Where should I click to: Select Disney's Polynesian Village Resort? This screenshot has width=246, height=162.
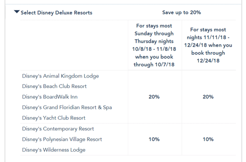[x=62, y=139]
